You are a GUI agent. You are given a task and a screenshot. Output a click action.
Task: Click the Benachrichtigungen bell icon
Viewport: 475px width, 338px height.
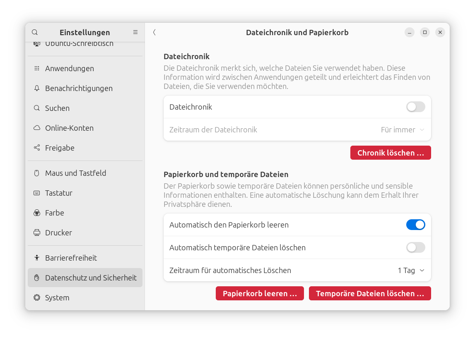[x=37, y=88]
